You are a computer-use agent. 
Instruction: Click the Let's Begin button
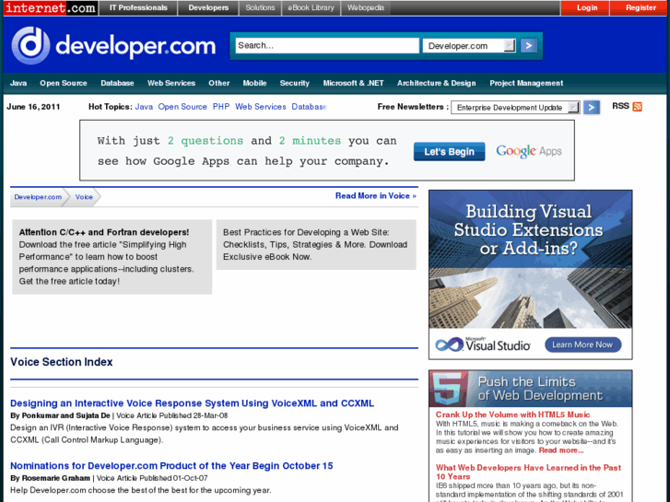coord(449,152)
